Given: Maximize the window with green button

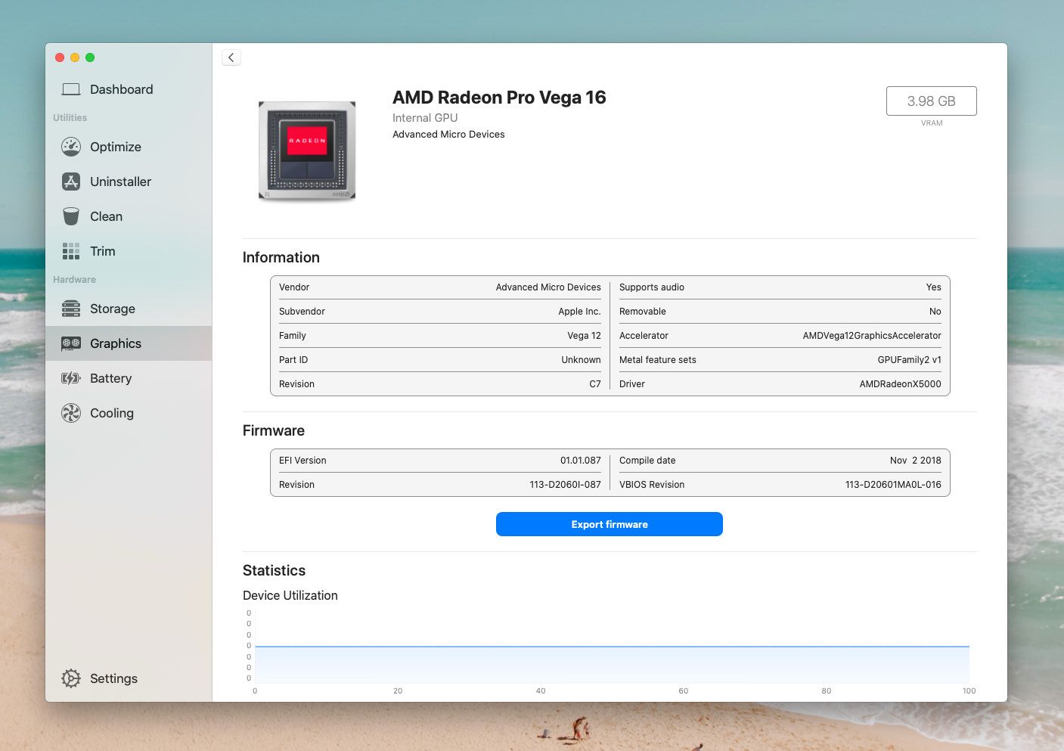Looking at the screenshot, I should tap(90, 57).
